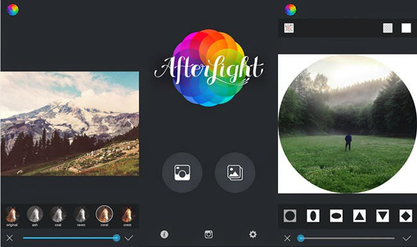Apply the ash filter thumbnail
The width and height of the screenshot is (417, 247).
tap(35, 216)
